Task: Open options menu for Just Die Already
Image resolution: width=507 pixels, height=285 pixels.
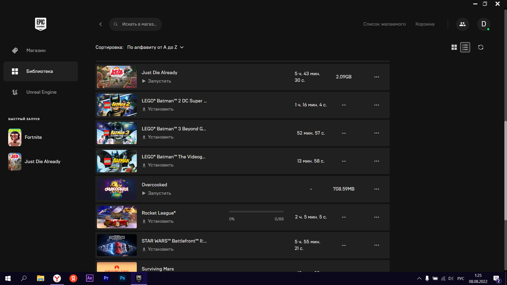Action: pos(377,77)
